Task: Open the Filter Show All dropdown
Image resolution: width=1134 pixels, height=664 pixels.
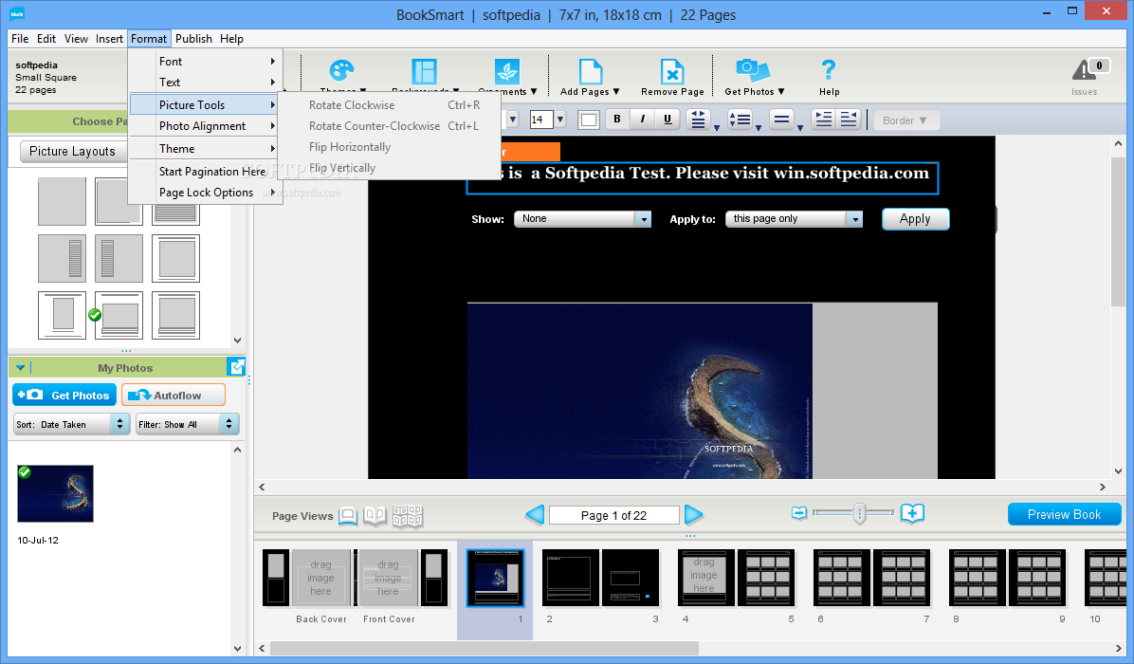Action: (188, 425)
